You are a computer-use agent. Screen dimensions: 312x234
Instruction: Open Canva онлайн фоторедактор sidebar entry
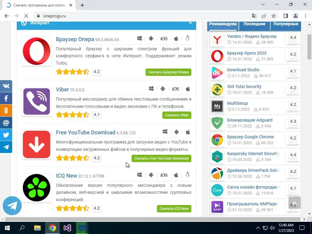pos(253,187)
